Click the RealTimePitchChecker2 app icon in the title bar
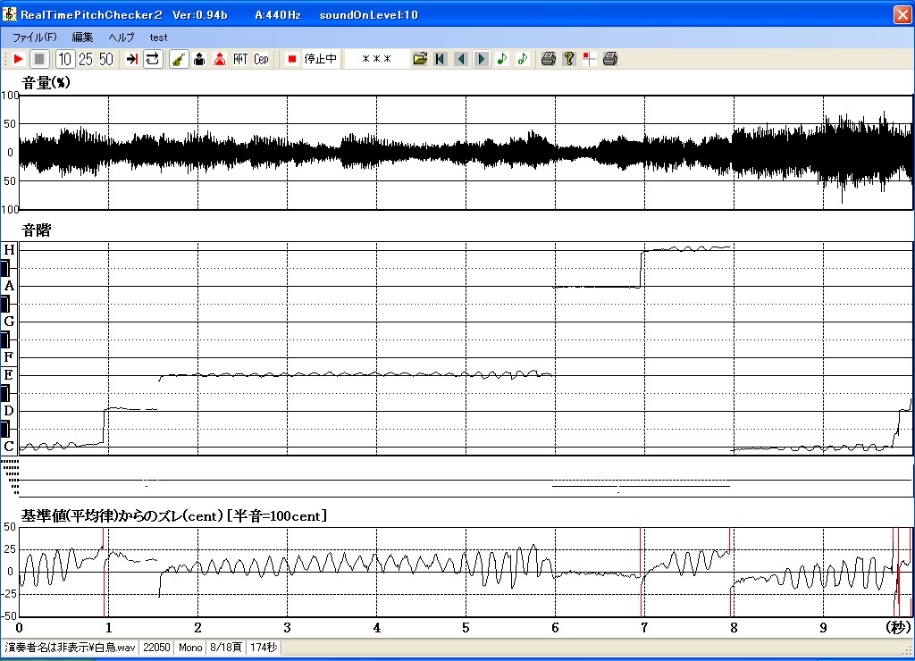Screen dimensions: 915x661 9,14
